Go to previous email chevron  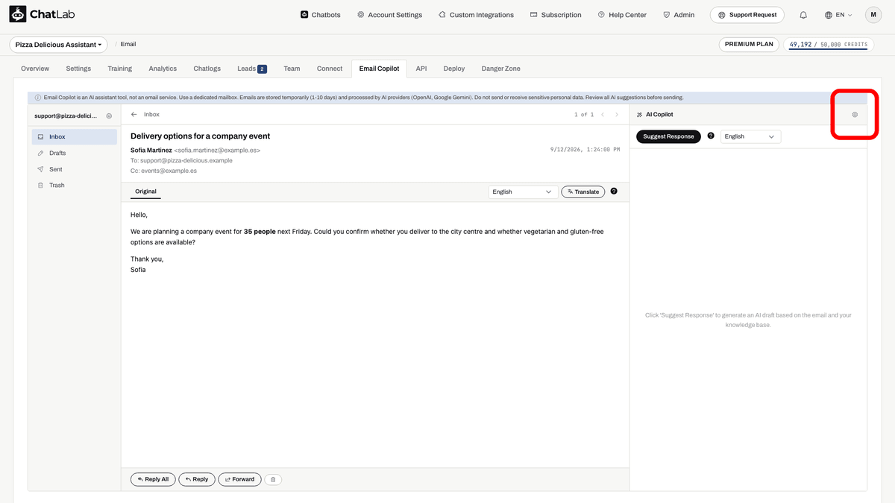(x=603, y=115)
